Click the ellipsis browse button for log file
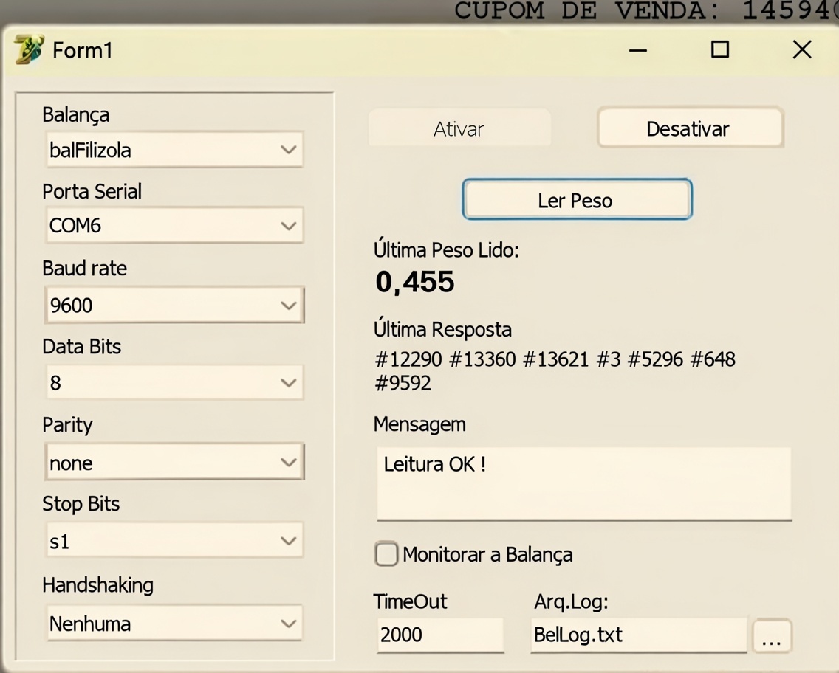 (x=772, y=636)
